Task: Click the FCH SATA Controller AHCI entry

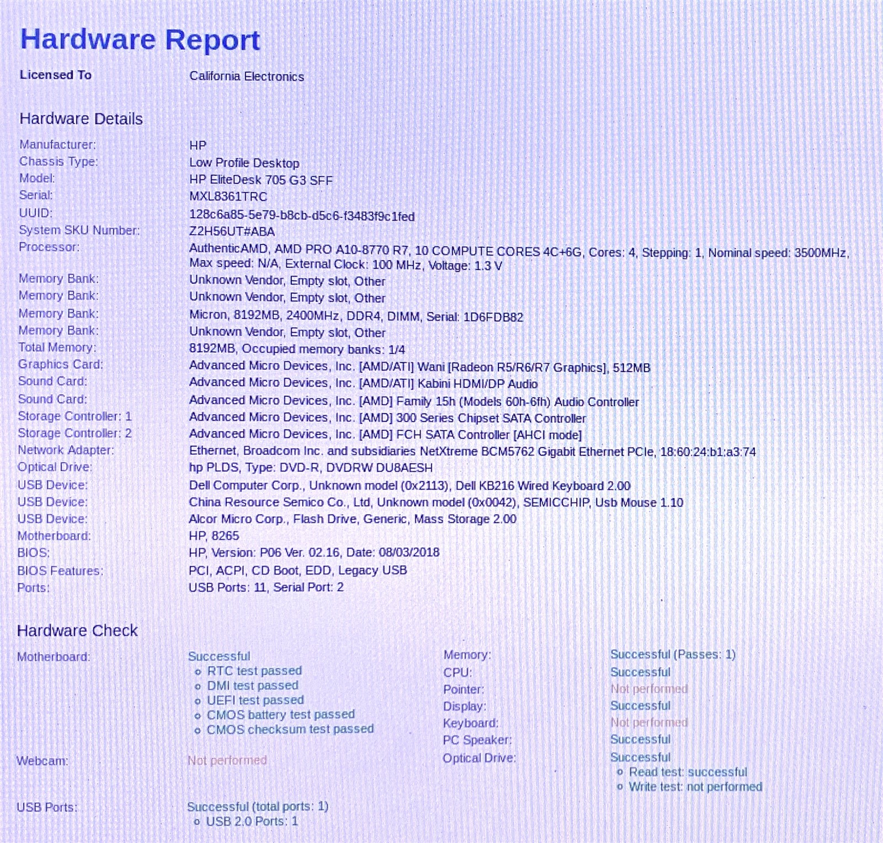Action: (x=385, y=434)
